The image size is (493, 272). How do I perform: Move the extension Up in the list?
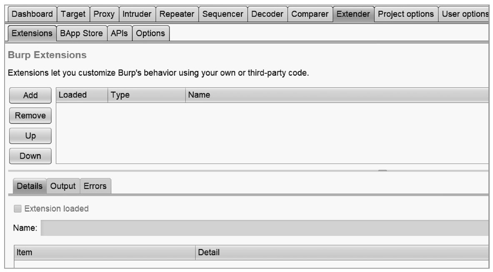point(30,136)
